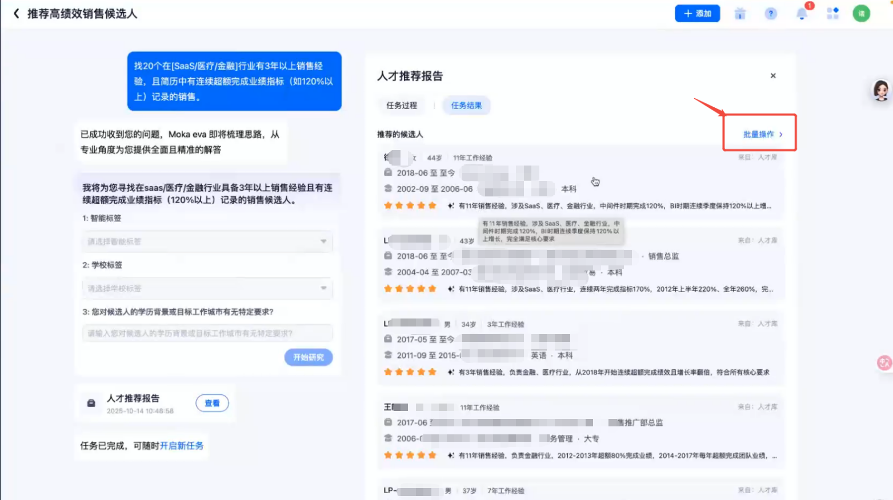Screen dimensions: 893x500
Task: Open the green user avatar menu
Action: [861, 14]
